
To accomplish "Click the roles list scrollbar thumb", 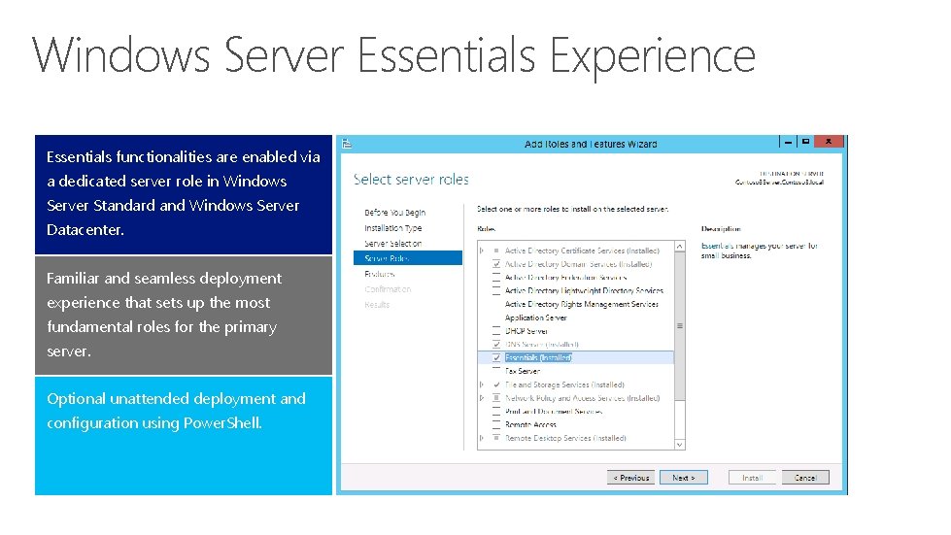I will coord(679,326).
